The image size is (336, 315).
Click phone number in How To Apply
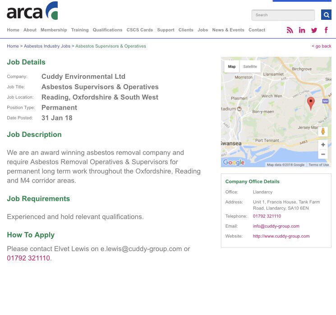coord(28,258)
